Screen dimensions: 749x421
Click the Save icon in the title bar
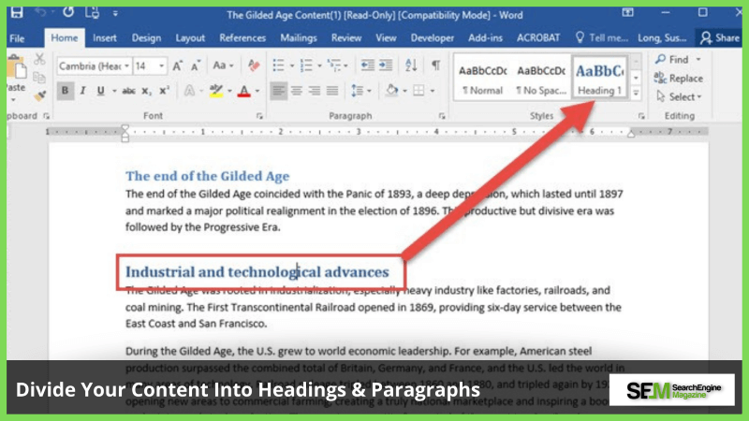pyautogui.click(x=17, y=12)
